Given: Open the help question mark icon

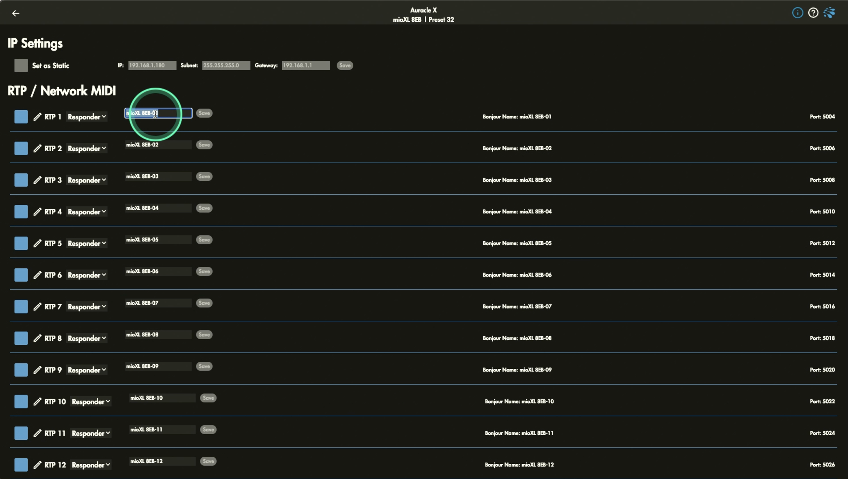Looking at the screenshot, I should [813, 13].
